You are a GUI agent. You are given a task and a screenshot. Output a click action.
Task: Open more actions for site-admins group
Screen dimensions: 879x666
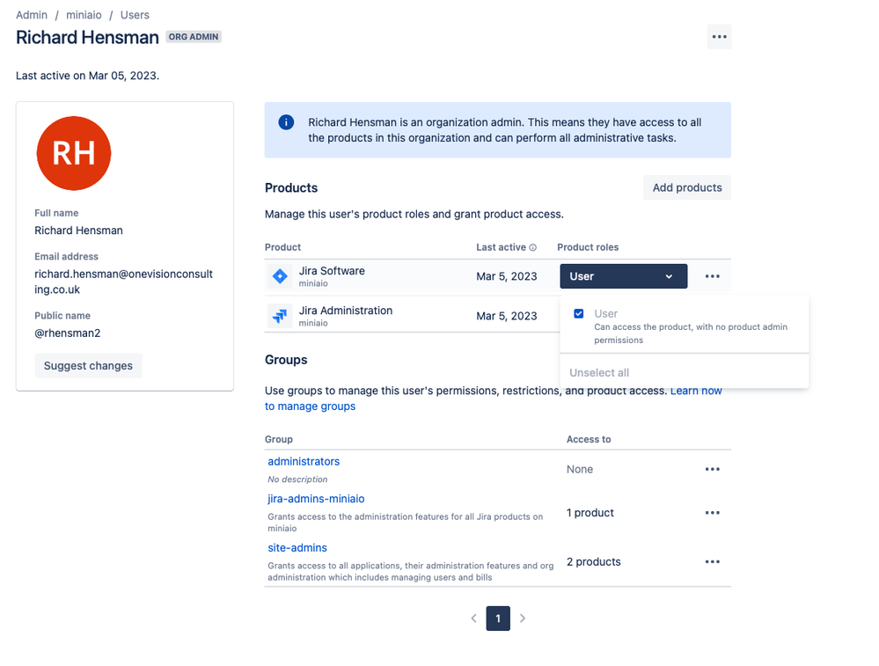click(713, 561)
